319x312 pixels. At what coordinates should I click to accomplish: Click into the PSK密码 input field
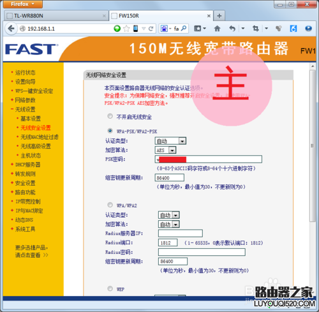click(x=209, y=159)
